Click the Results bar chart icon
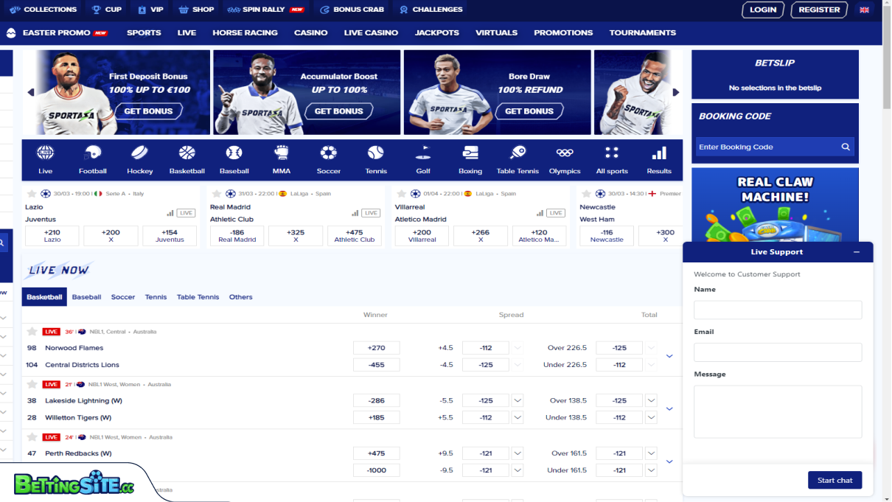Screen dimensions: 892x502 [x=659, y=153]
